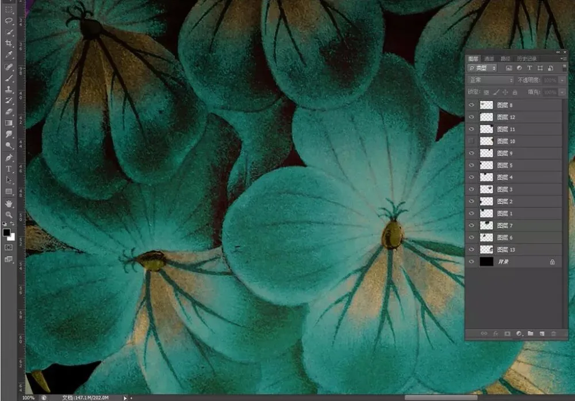The height and width of the screenshot is (401, 575).
Task: Select the Smudge/Blur tool
Action: pos(9,134)
